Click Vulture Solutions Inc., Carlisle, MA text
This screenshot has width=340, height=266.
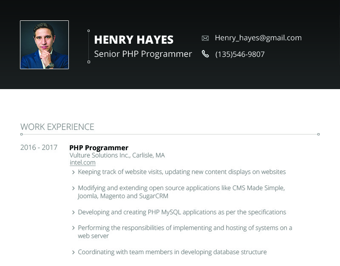click(117, 155)
